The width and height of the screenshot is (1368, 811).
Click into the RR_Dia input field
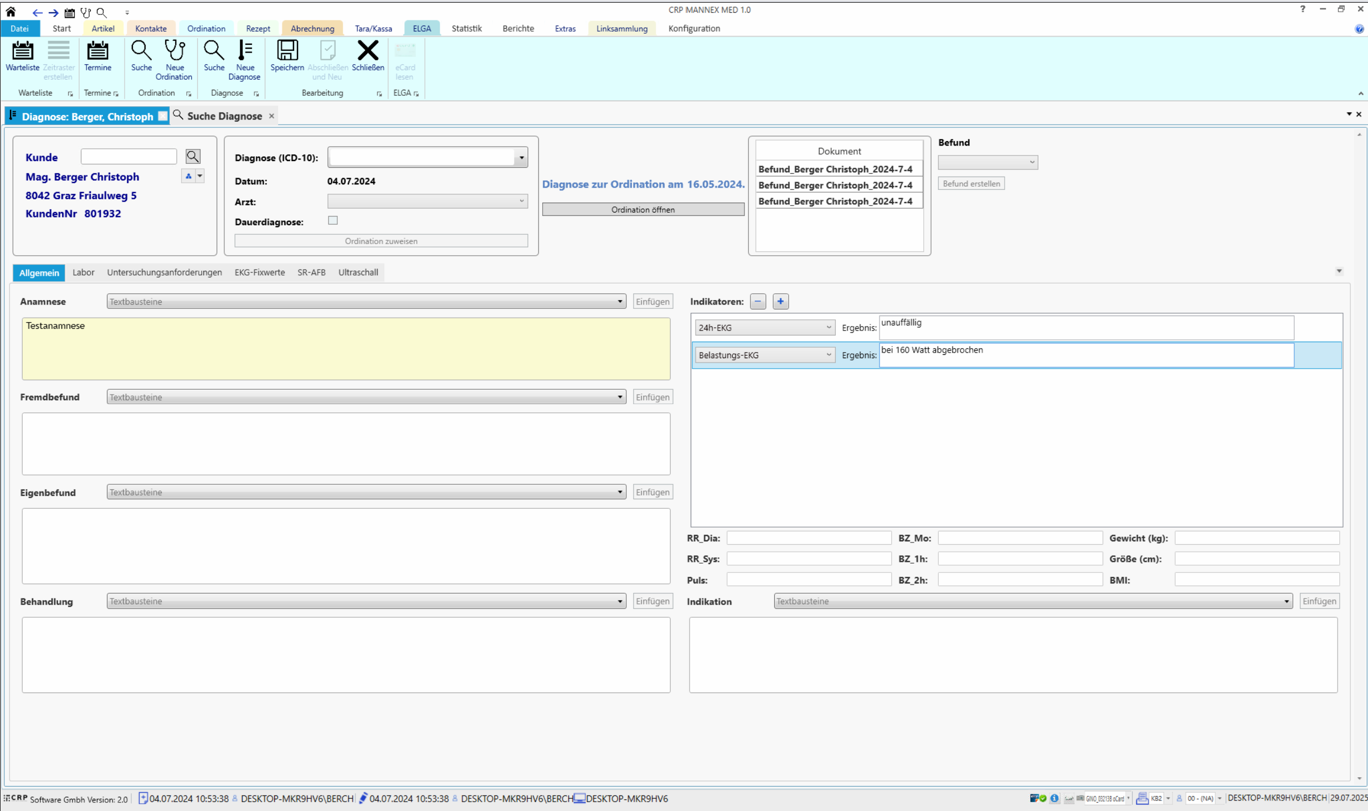click(x=809, y=538)
